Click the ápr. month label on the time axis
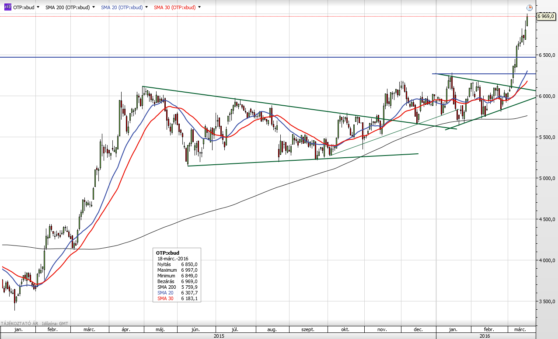The height and width of the screenshot is (339, 558). [126, 329]
